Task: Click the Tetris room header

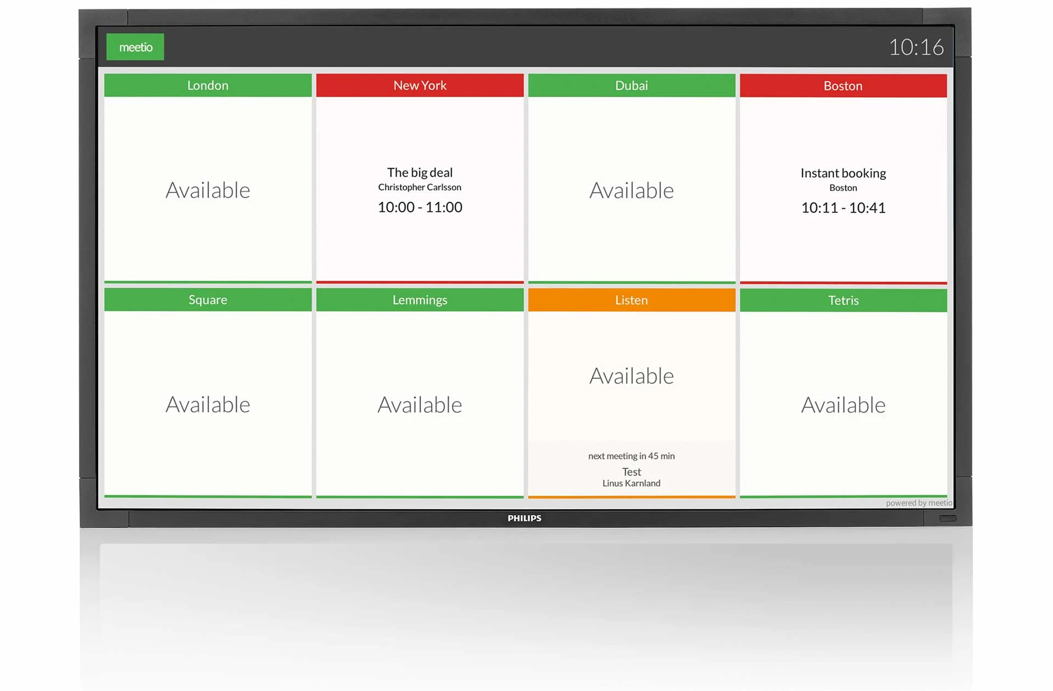Action: pyautogui.click(x=843, y=301)
